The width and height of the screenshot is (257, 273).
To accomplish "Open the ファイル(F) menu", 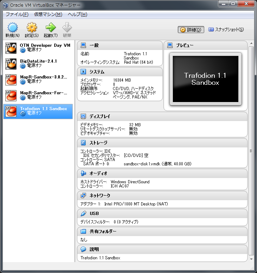I will pos(17,14).
